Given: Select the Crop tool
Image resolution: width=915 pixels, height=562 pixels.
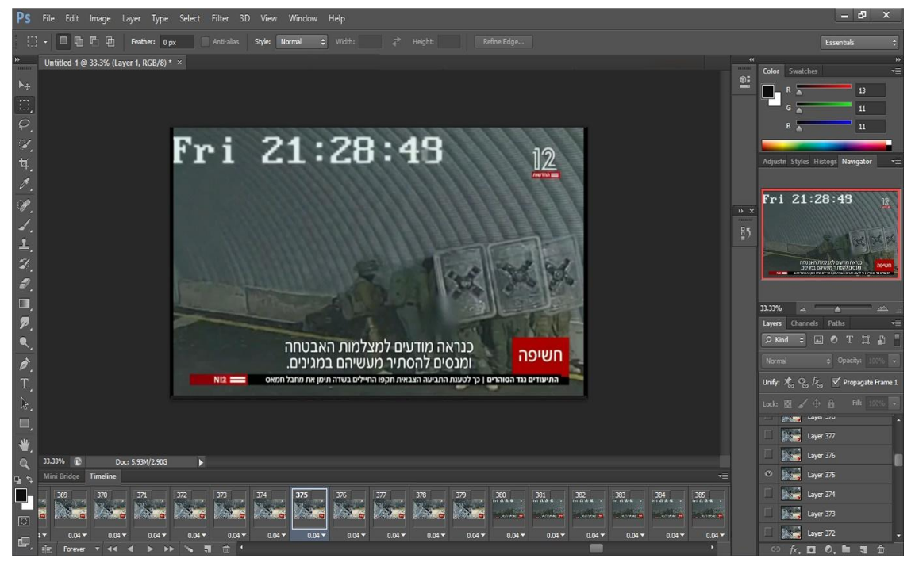Looking at the screenshot, I should pyautogui.click(x=24, y=164).
